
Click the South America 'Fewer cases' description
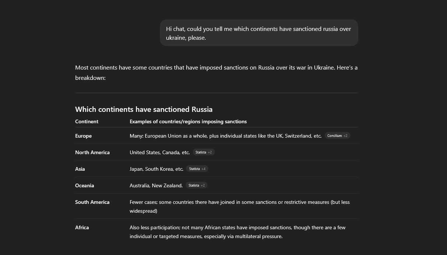point(240,206)
